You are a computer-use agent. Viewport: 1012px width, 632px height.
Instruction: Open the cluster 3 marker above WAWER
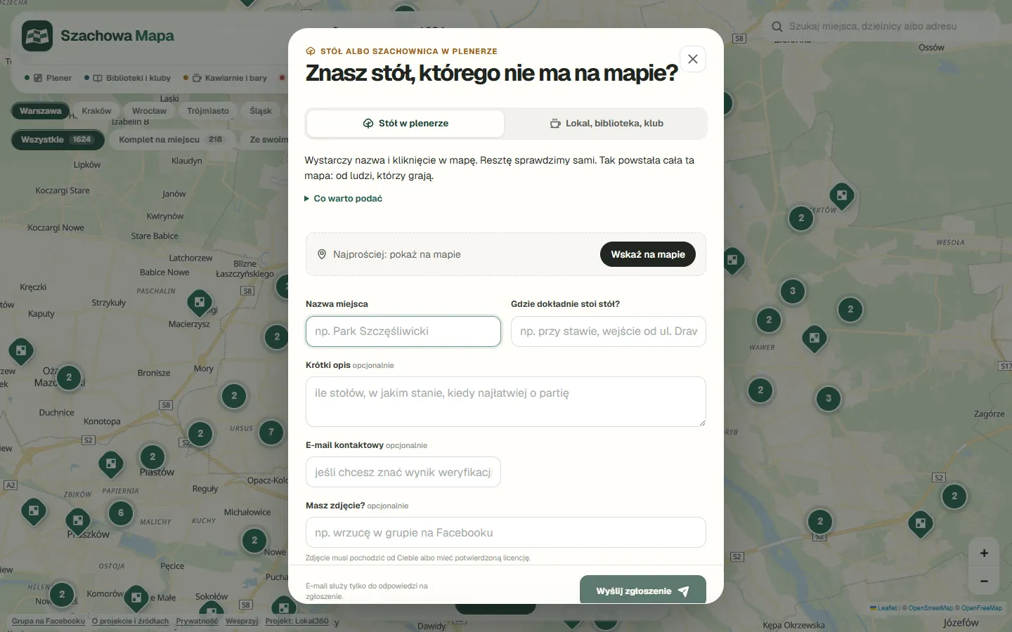(x=793, y=291)
